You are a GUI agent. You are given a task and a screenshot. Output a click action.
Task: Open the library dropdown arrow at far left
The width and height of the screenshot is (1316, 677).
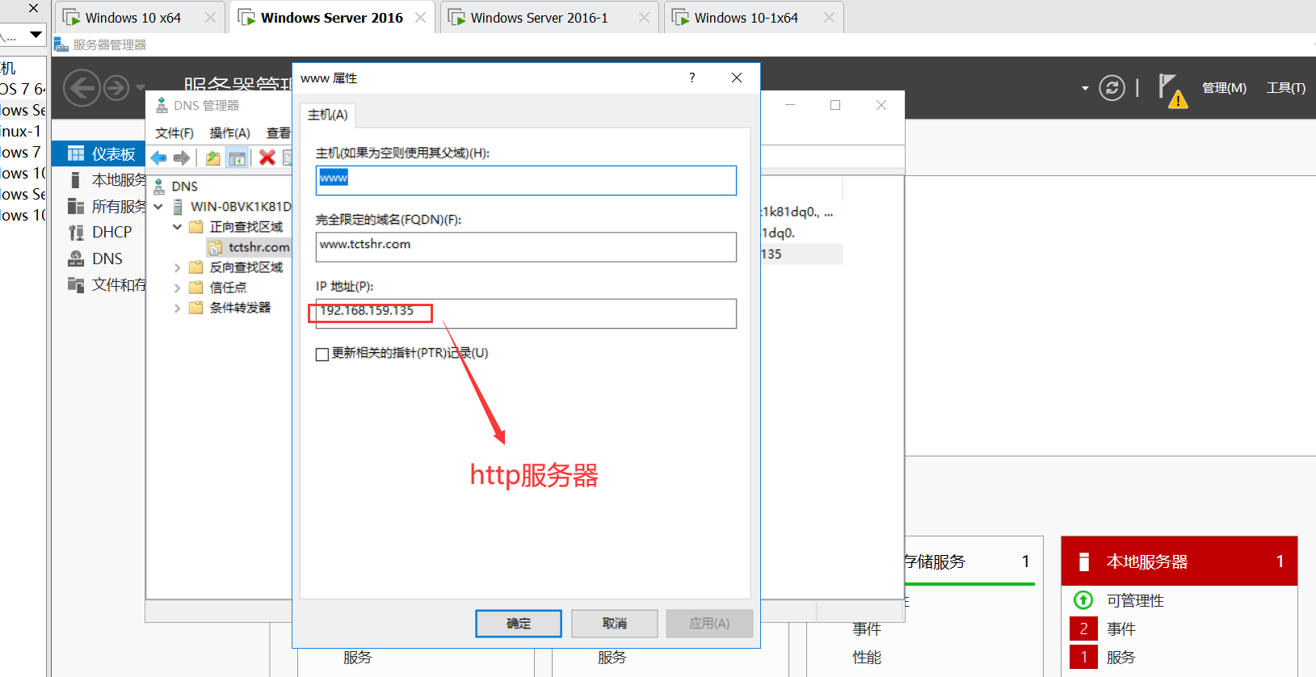[x=36, y=35]
